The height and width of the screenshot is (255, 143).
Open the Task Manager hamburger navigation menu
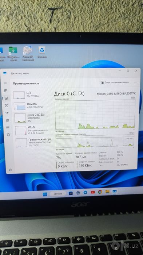(5, 83)
